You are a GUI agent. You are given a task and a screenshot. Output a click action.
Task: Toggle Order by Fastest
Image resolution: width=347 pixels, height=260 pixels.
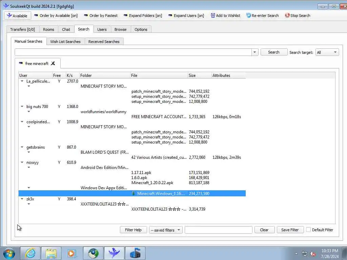[101, 16]
